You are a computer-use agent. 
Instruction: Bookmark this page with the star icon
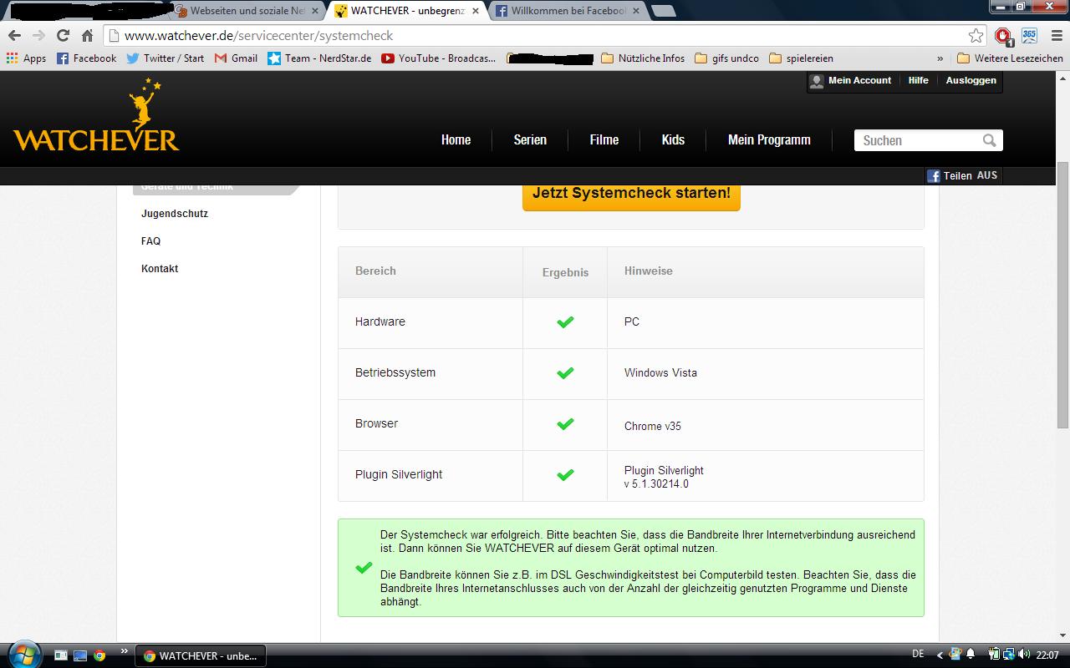click(976, 35)
